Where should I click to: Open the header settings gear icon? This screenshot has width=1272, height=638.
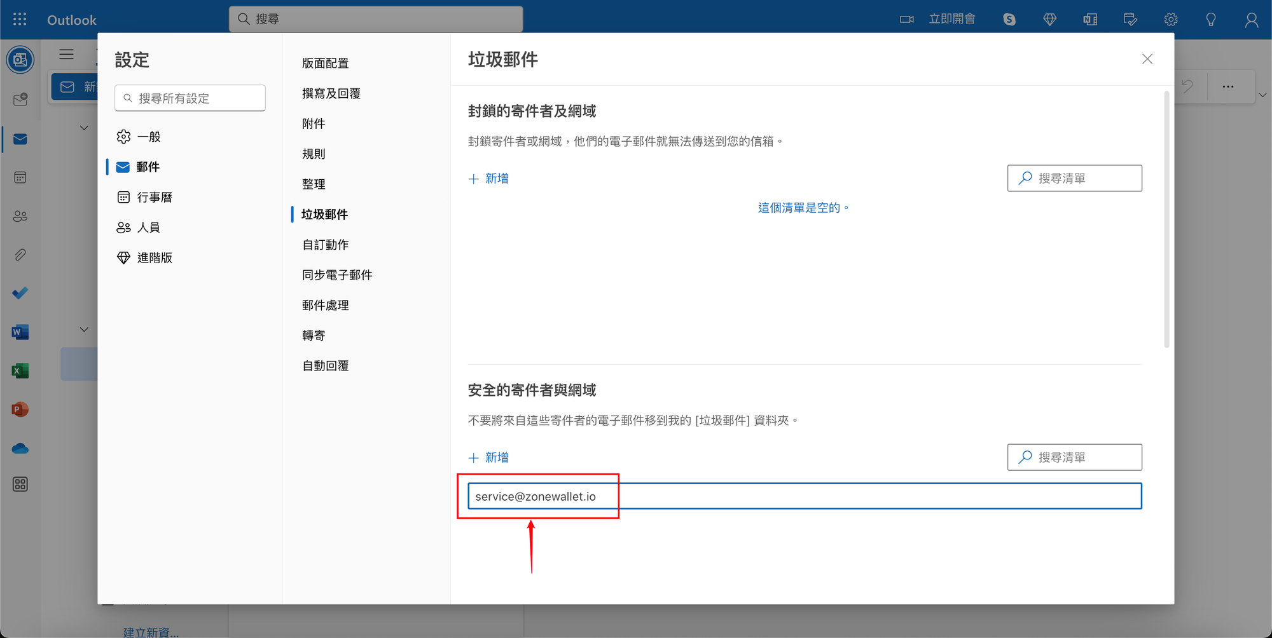[1171, 20]
